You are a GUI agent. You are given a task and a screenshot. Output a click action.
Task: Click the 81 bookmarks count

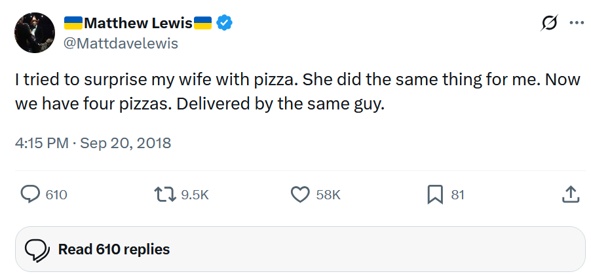457,195
